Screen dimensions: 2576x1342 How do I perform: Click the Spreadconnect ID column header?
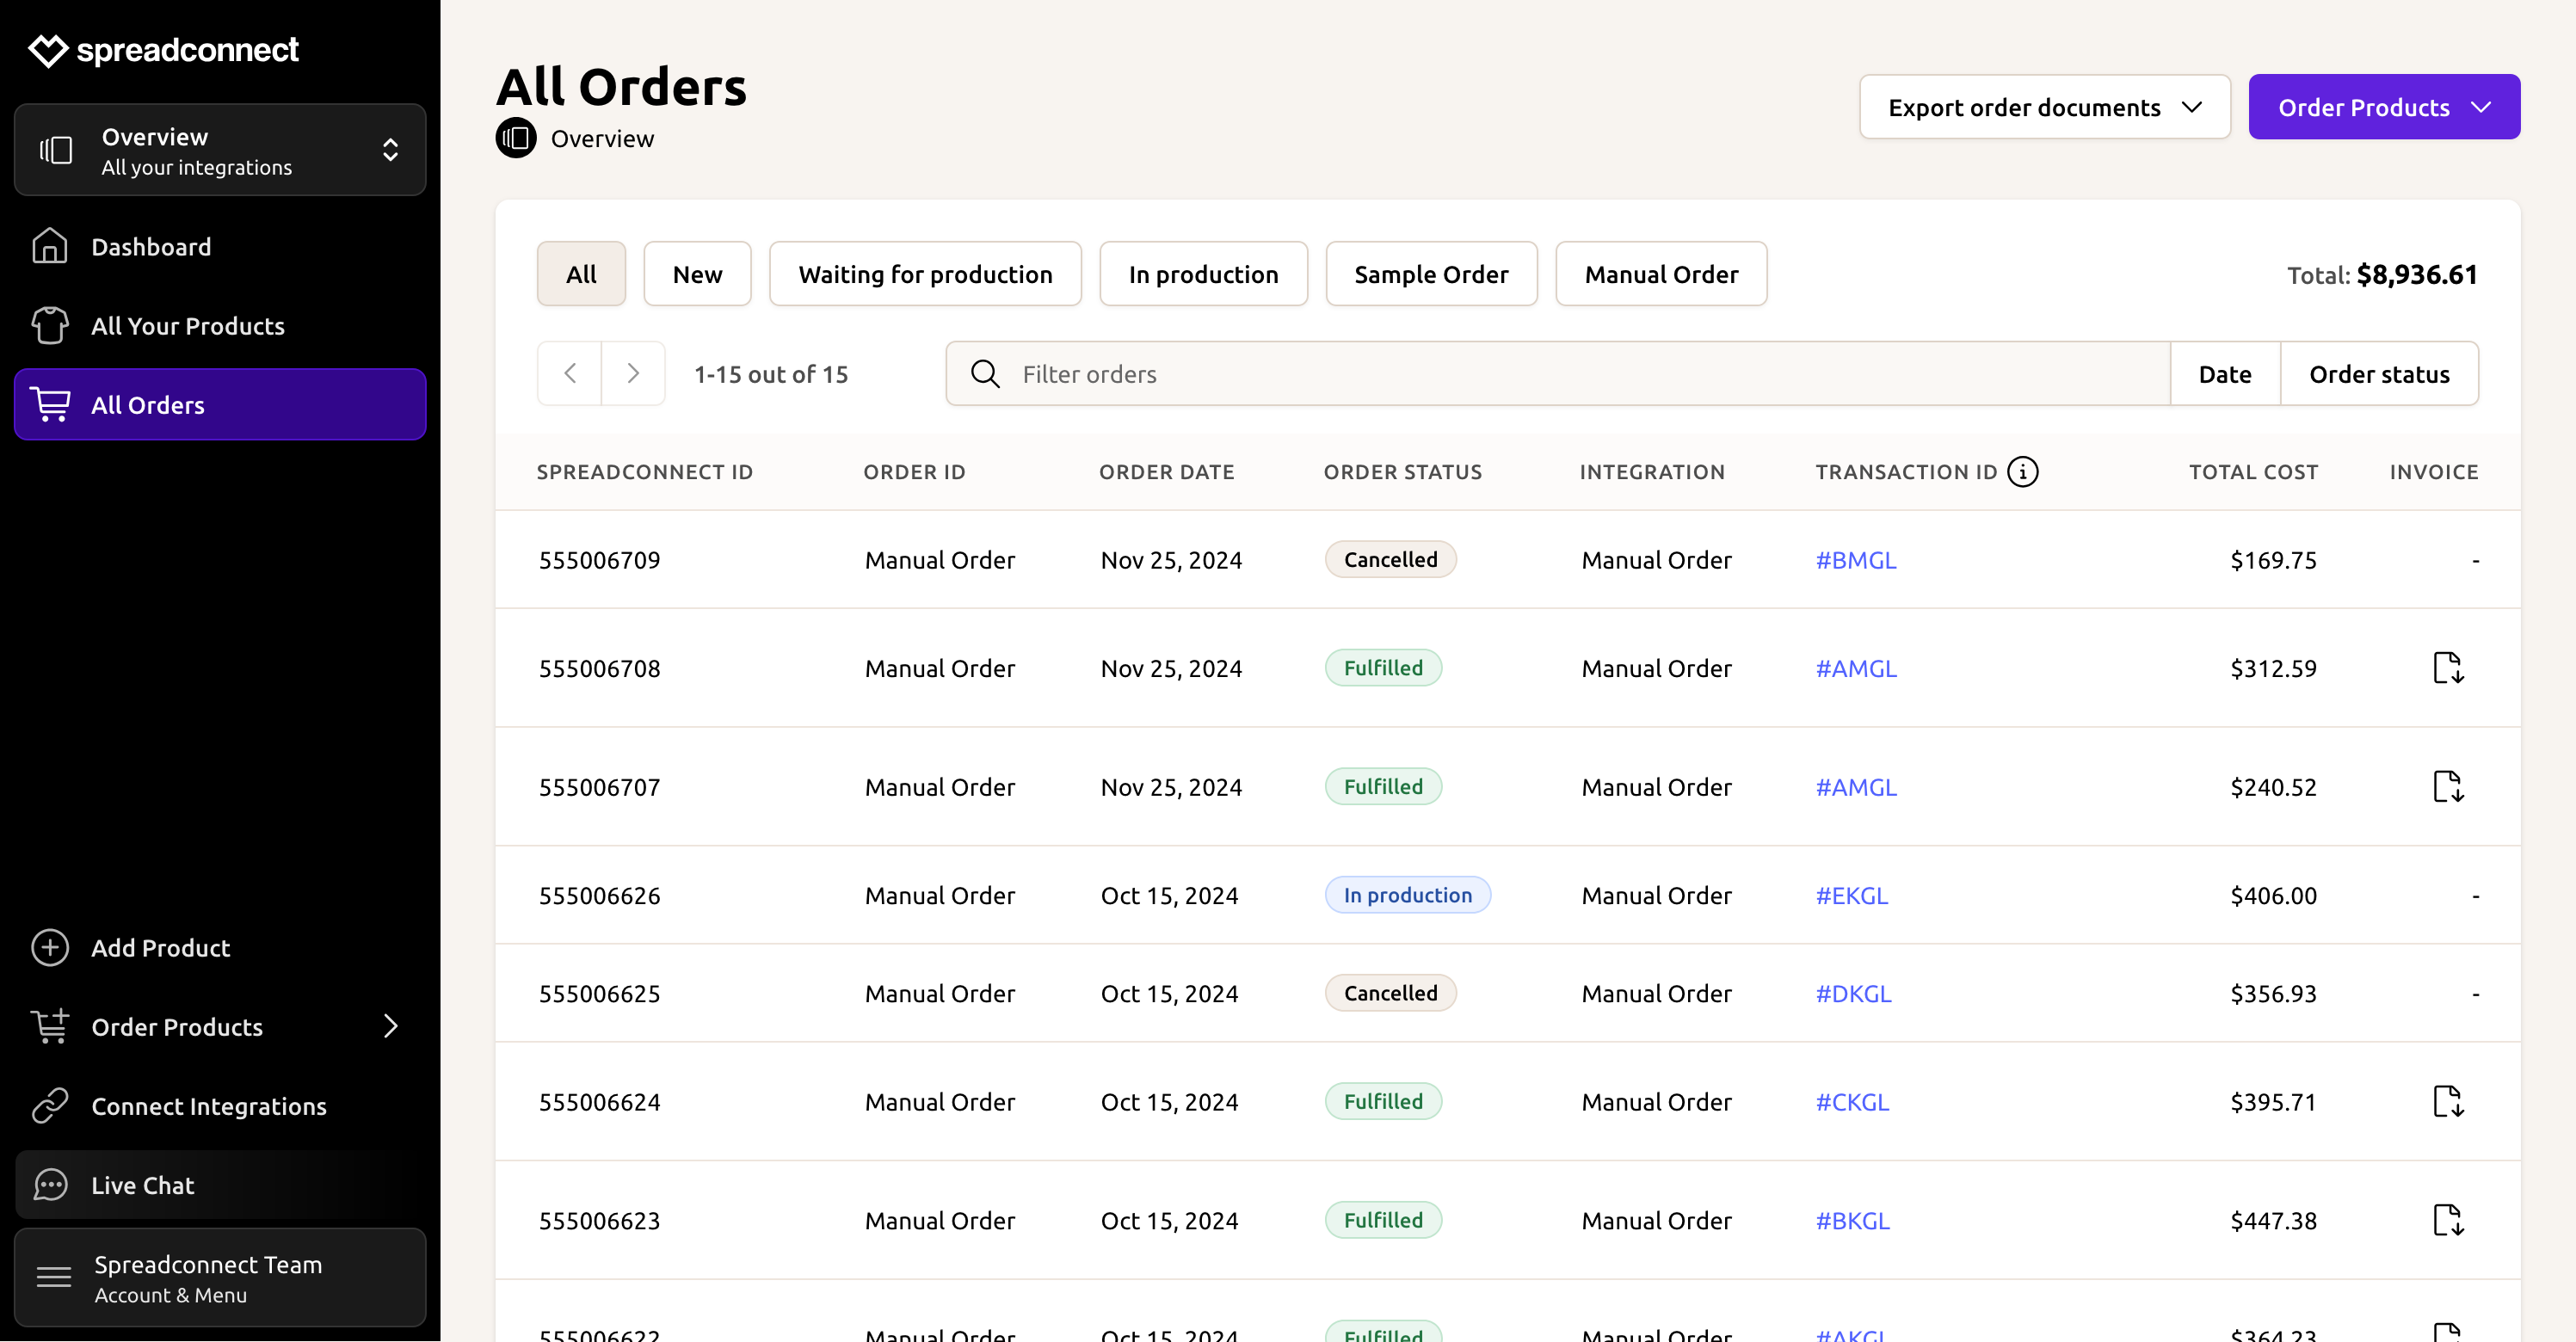(645, 472)
